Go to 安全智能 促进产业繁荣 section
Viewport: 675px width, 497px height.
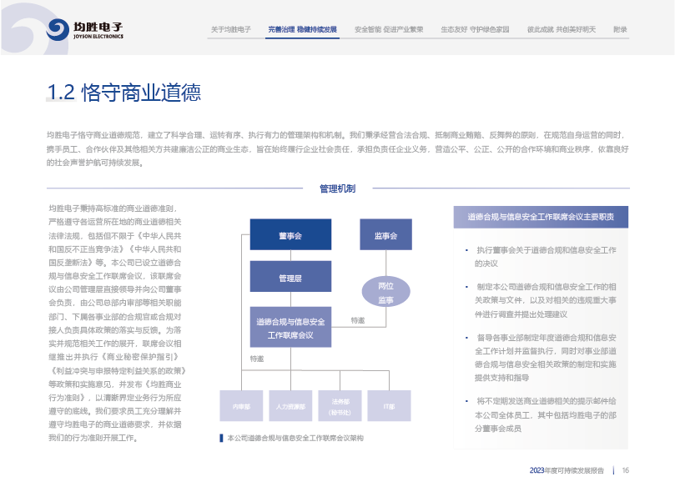(x=388, y=29)
